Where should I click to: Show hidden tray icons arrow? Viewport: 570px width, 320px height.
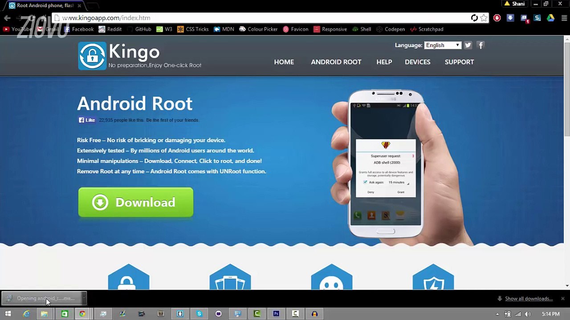click(x=497, y=314)
